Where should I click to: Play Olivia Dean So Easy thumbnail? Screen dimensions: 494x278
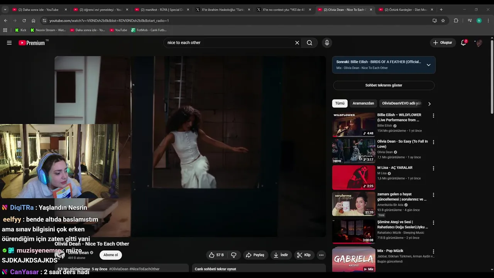pos(354,151)
